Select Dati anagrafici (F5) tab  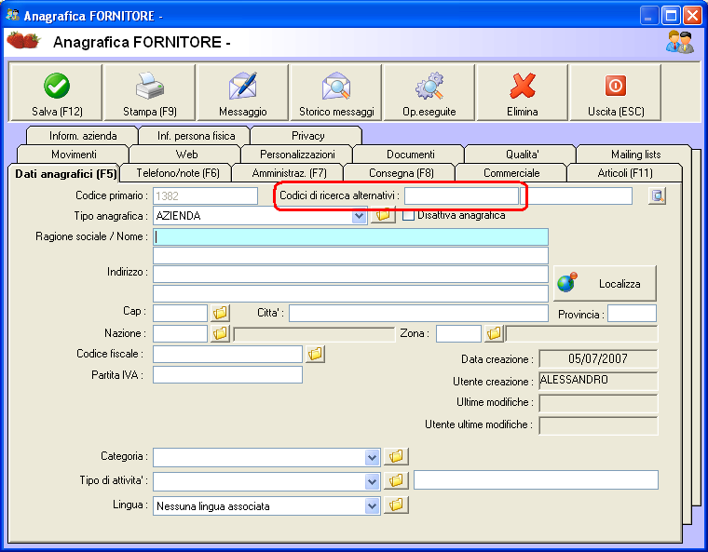click(x=65, y=174)
